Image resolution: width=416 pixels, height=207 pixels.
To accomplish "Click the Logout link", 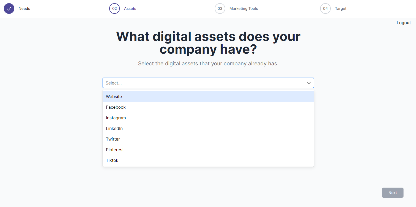I will pos(404,23).
